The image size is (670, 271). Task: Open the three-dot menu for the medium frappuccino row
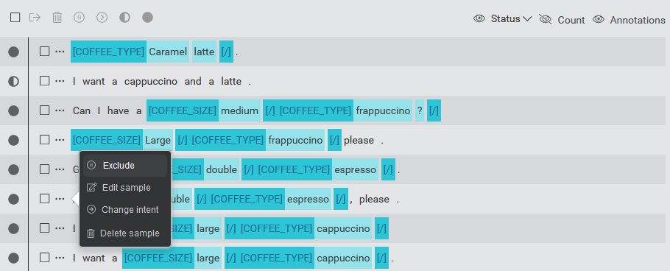60,110
